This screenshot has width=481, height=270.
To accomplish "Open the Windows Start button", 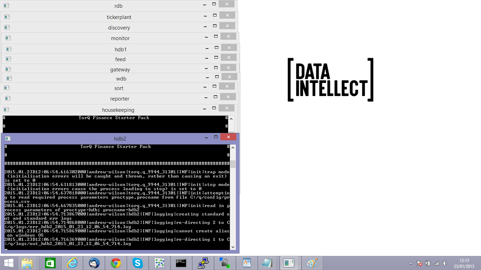I will [9, 263].
